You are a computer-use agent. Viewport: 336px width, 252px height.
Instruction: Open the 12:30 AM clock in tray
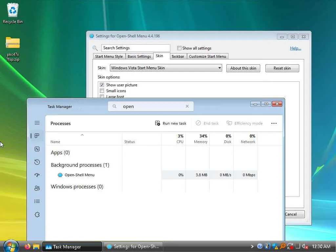[x=321, y=246]
